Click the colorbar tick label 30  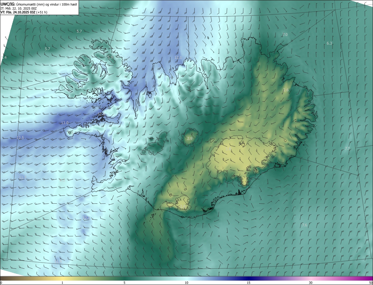(311, 283)
